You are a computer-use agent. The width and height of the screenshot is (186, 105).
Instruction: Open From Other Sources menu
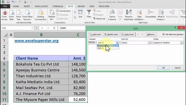click(27, 15)
